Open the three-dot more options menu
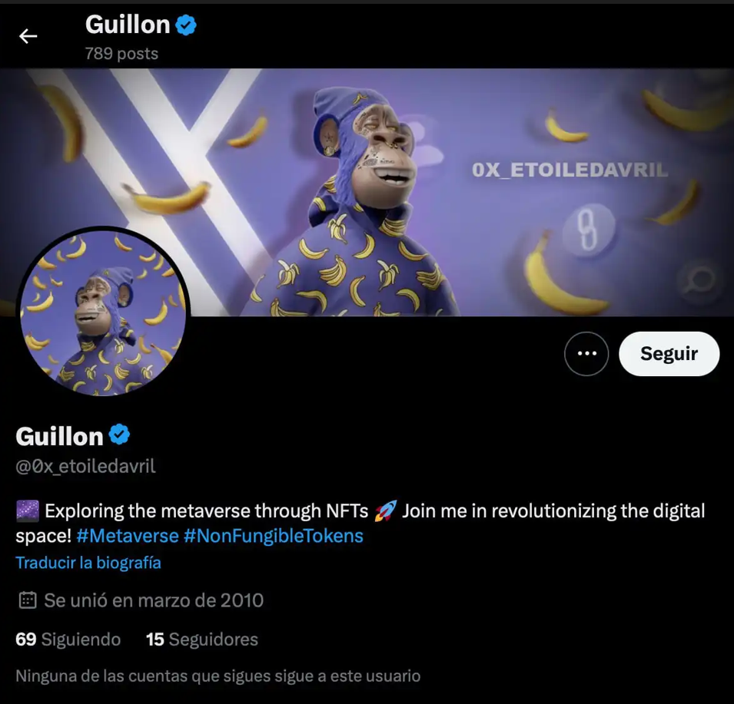Screen dimensions: 734x704 coord(586,353)
